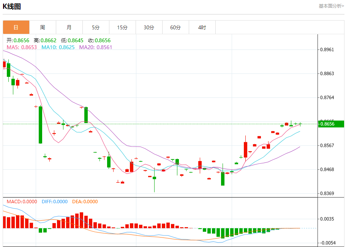Open the 基本面分析> link
Viewport: 346px width, 247px height.
(x=331, y=6)
